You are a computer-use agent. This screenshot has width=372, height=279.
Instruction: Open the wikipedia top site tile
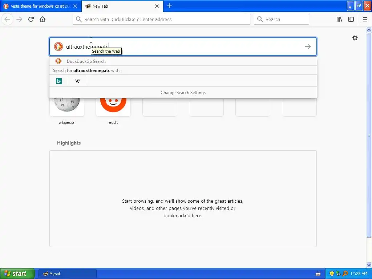click(x=67, y=107)
